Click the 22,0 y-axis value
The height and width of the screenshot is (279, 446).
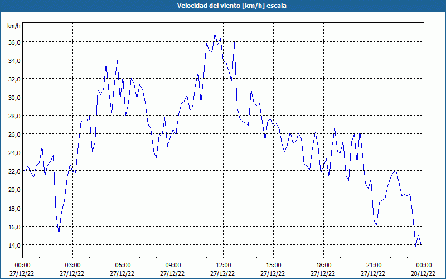14,171
